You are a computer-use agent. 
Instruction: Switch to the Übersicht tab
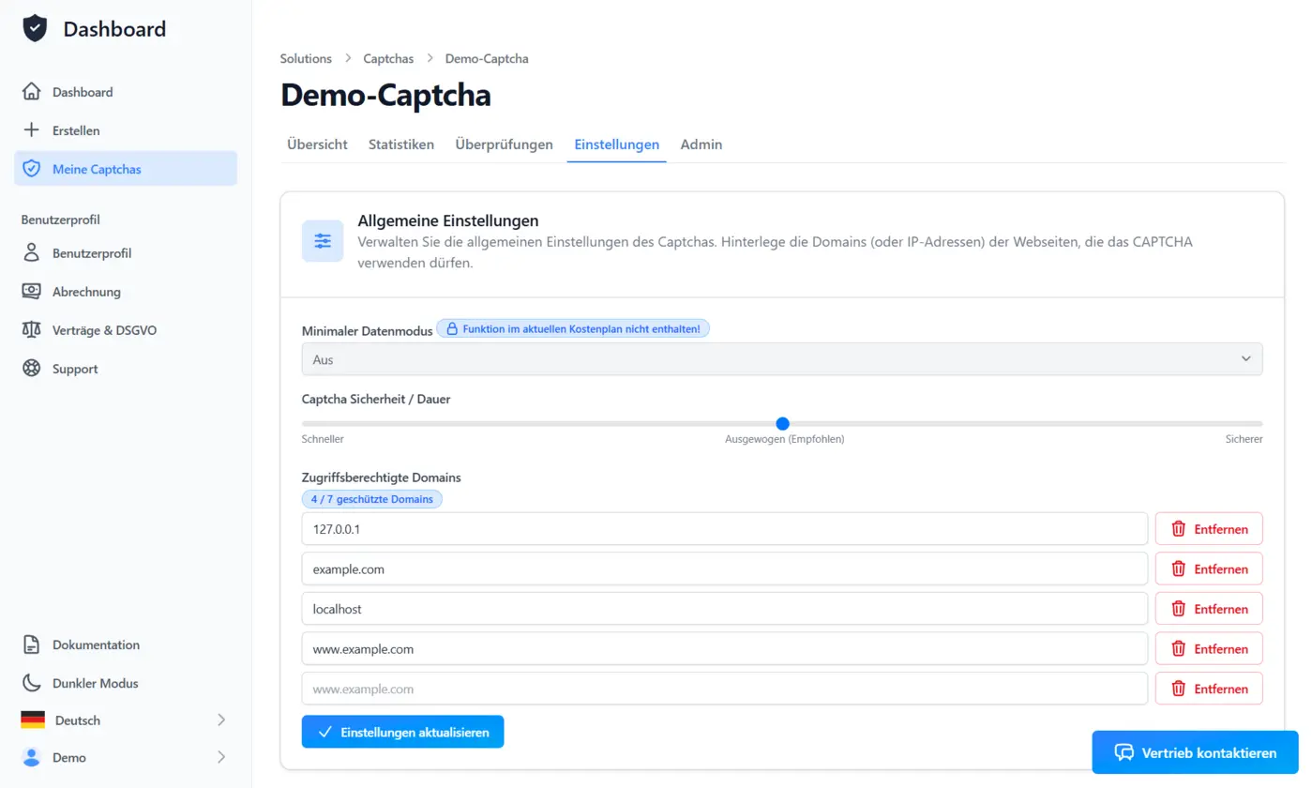click(x=317, y=144)
